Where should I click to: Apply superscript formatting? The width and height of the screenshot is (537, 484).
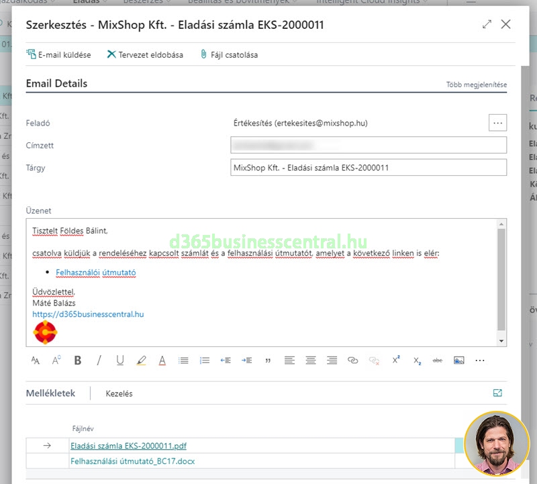click(396, 360)
